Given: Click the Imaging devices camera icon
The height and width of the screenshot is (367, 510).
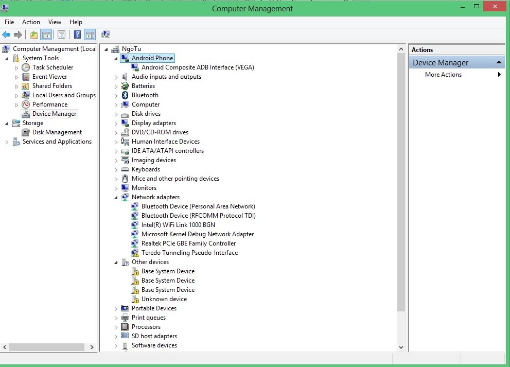Looking at the screenshot, I should (125, 160).
